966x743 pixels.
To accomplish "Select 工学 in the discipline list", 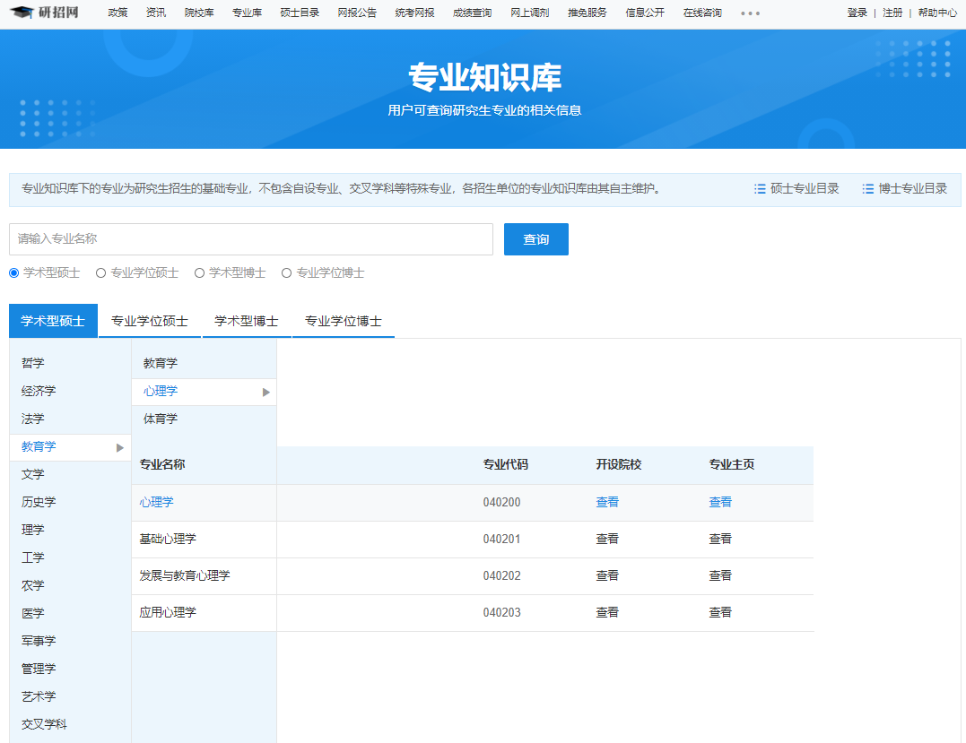I will pos(32,557).
